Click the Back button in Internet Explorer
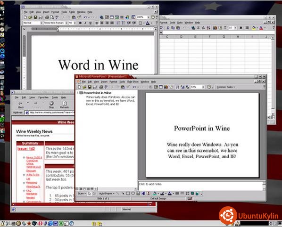 pos(21,105)
